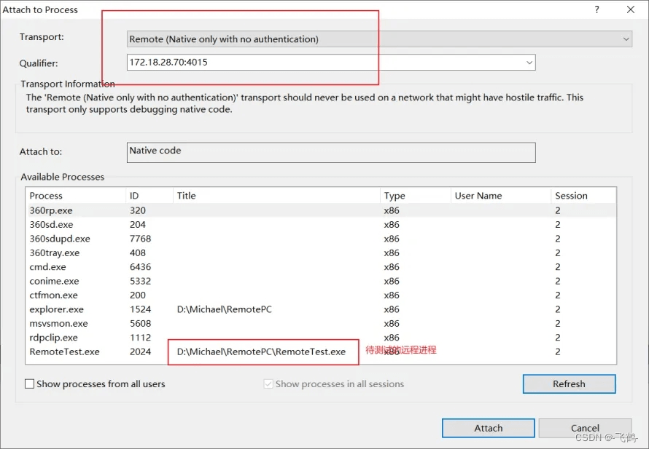Screen dimensions: 649x449
Task: Select the ctfmon.exe process row
Action: tap(321, 295)
